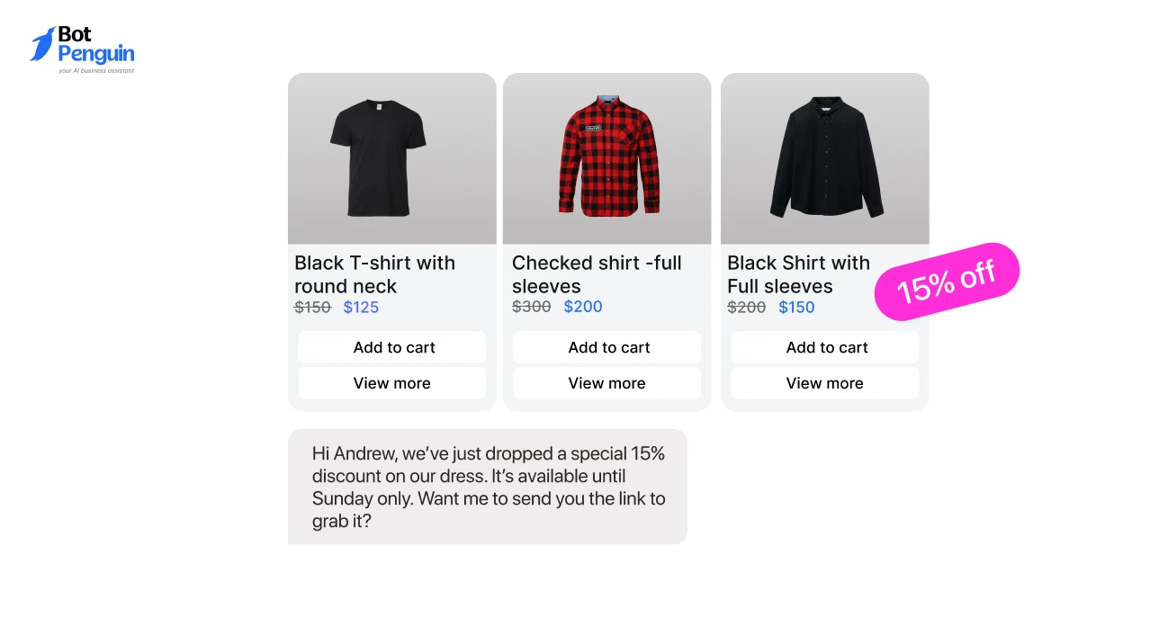View more about the Checked shirt
This screenshot has height=617, width=1159.
click(607, 383)
